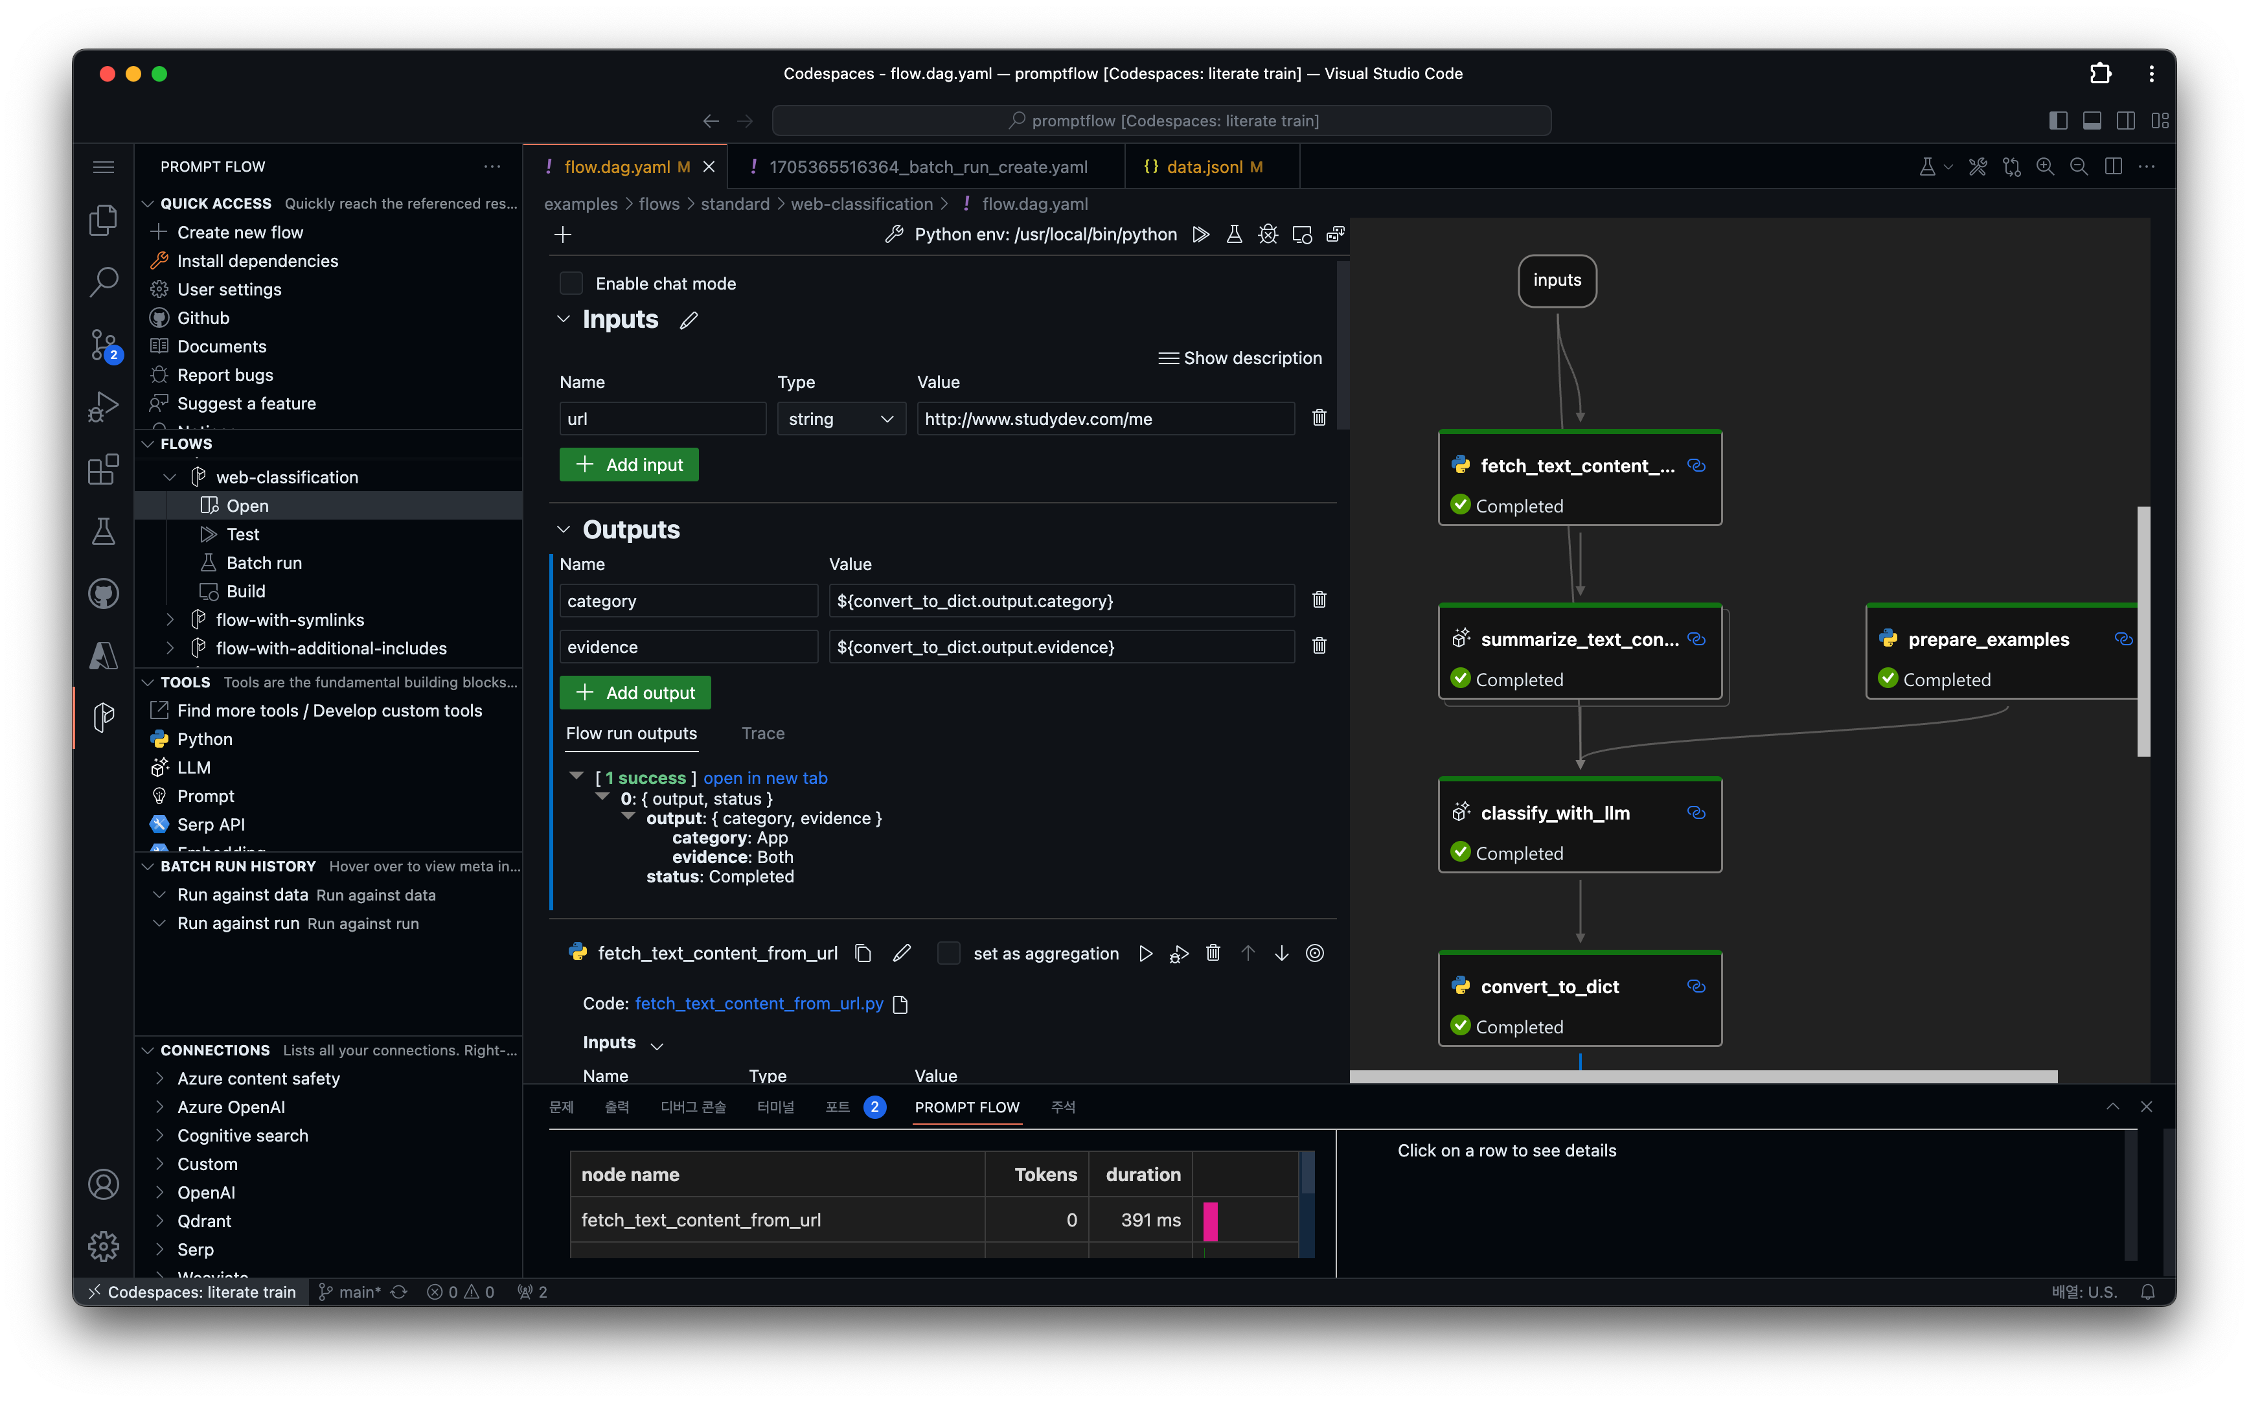Open the Search view in activity bar

pyautogui.click(x=104, y=282)
